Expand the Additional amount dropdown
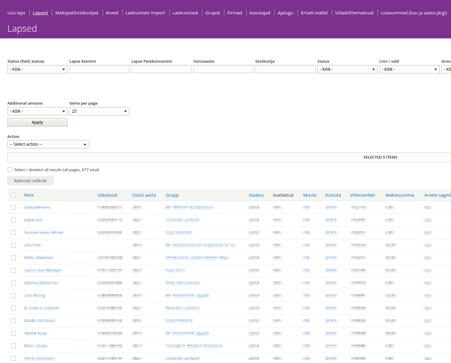Viewport: 451px width, 363px height. 37,111
